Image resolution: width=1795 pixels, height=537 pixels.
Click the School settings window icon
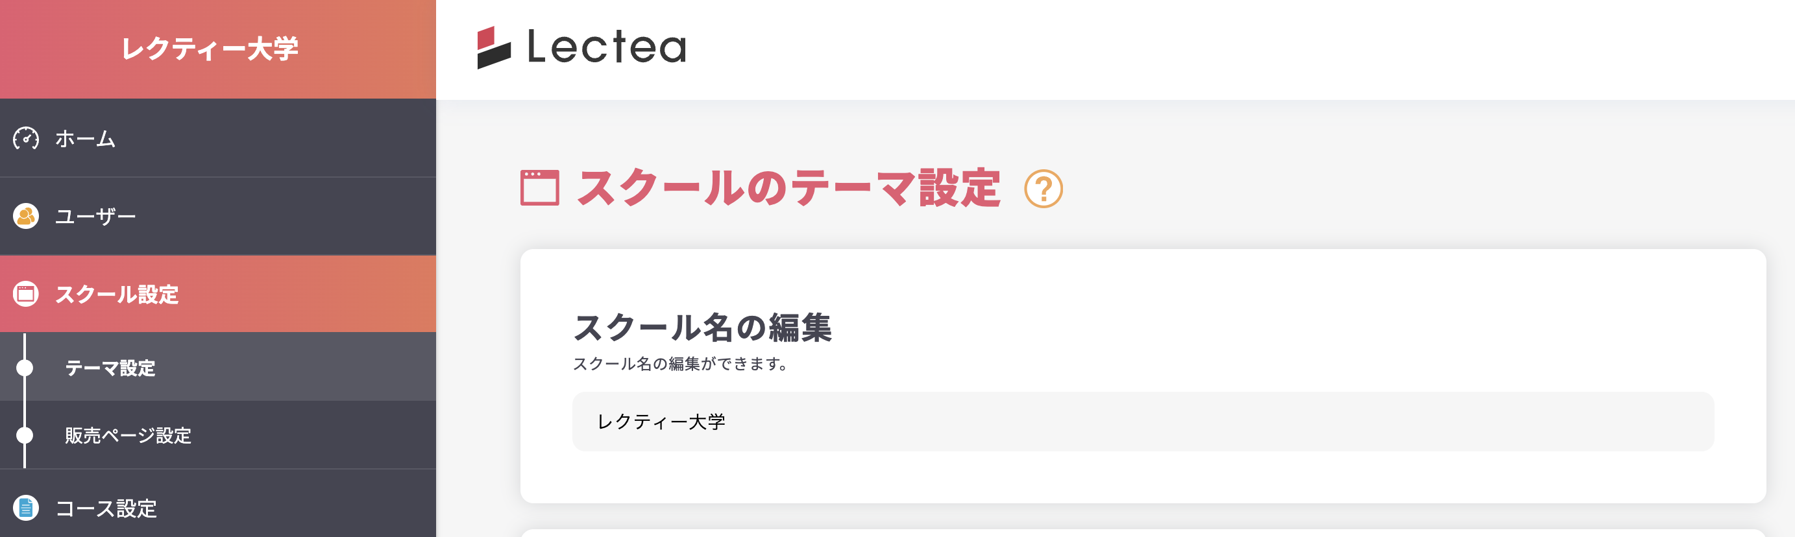(x=26, y=294)
